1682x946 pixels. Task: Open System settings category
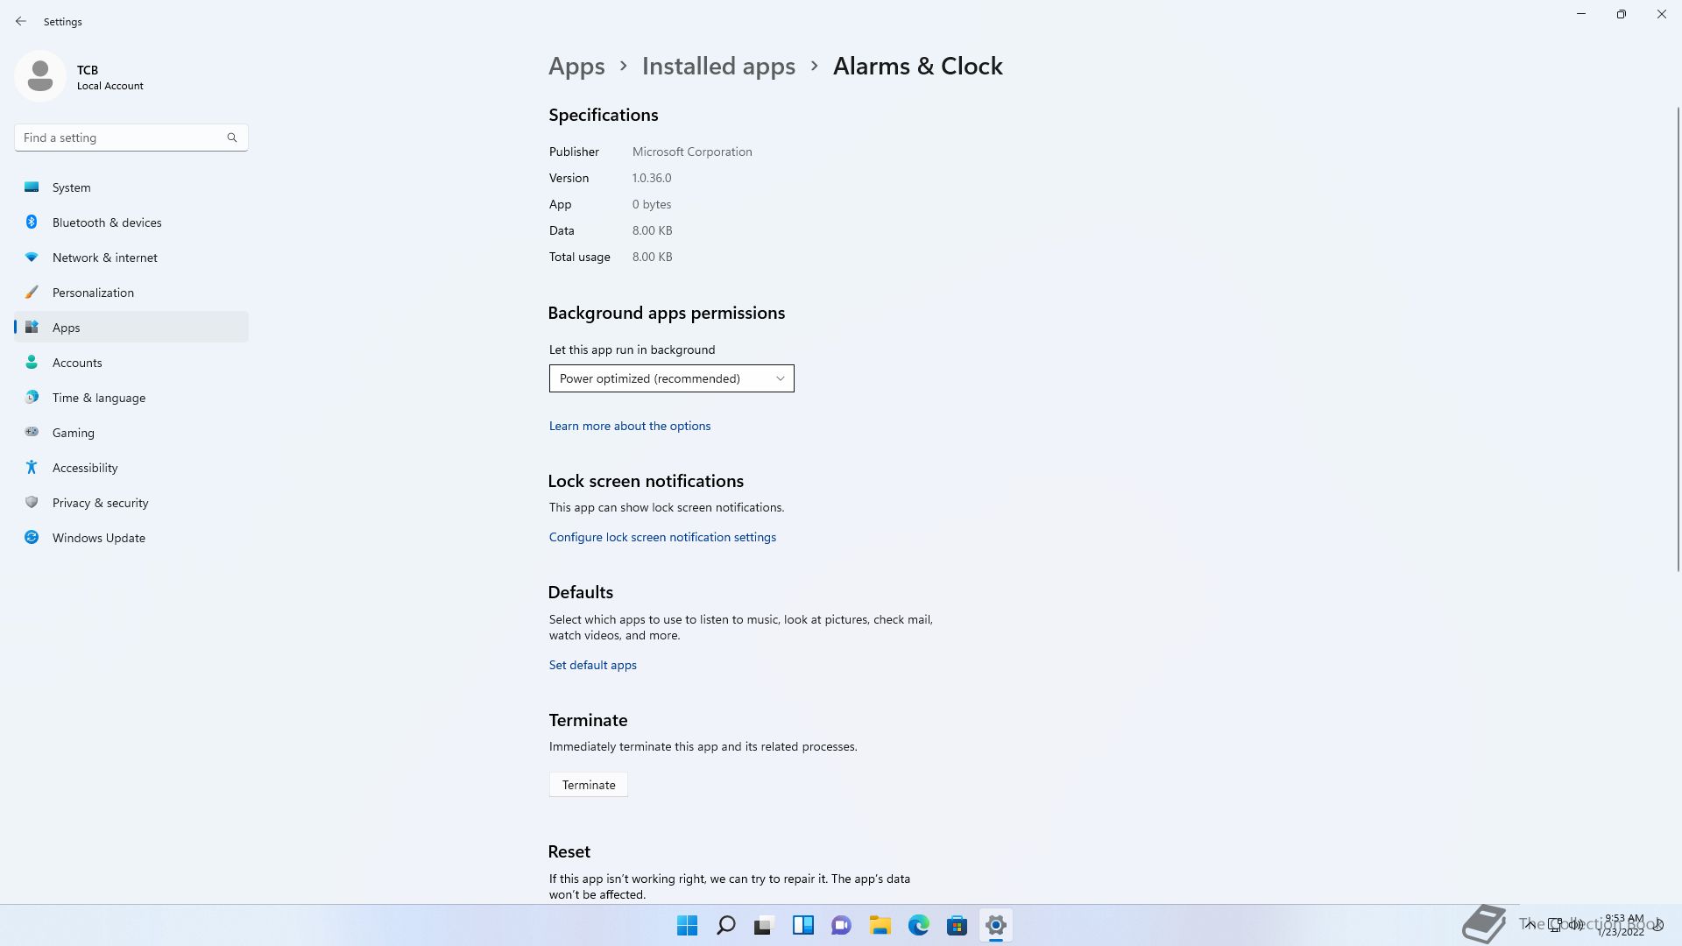click(x=131, y=187)
